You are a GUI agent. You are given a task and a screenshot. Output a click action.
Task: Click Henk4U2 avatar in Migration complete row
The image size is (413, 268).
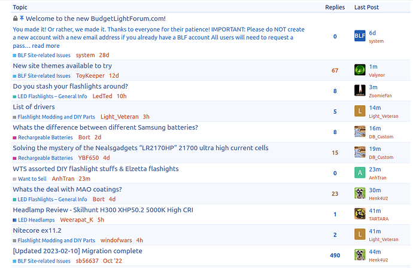tap(360, 255)
